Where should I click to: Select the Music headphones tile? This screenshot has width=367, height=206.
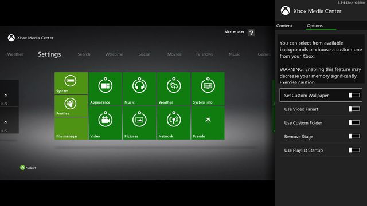[x=139, y=89]
